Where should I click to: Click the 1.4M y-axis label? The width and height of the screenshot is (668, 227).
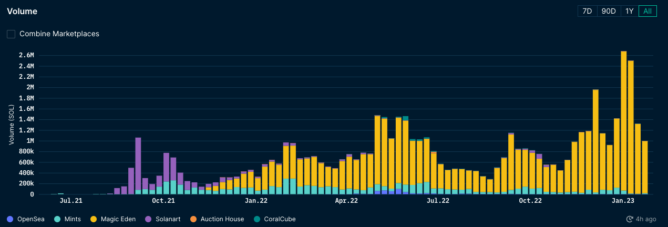(26, 119)
